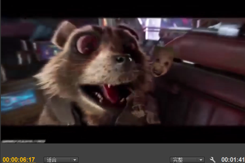Click the video preview frame
The width and height of the screenshot is (245, 163).
pos(123,71)
